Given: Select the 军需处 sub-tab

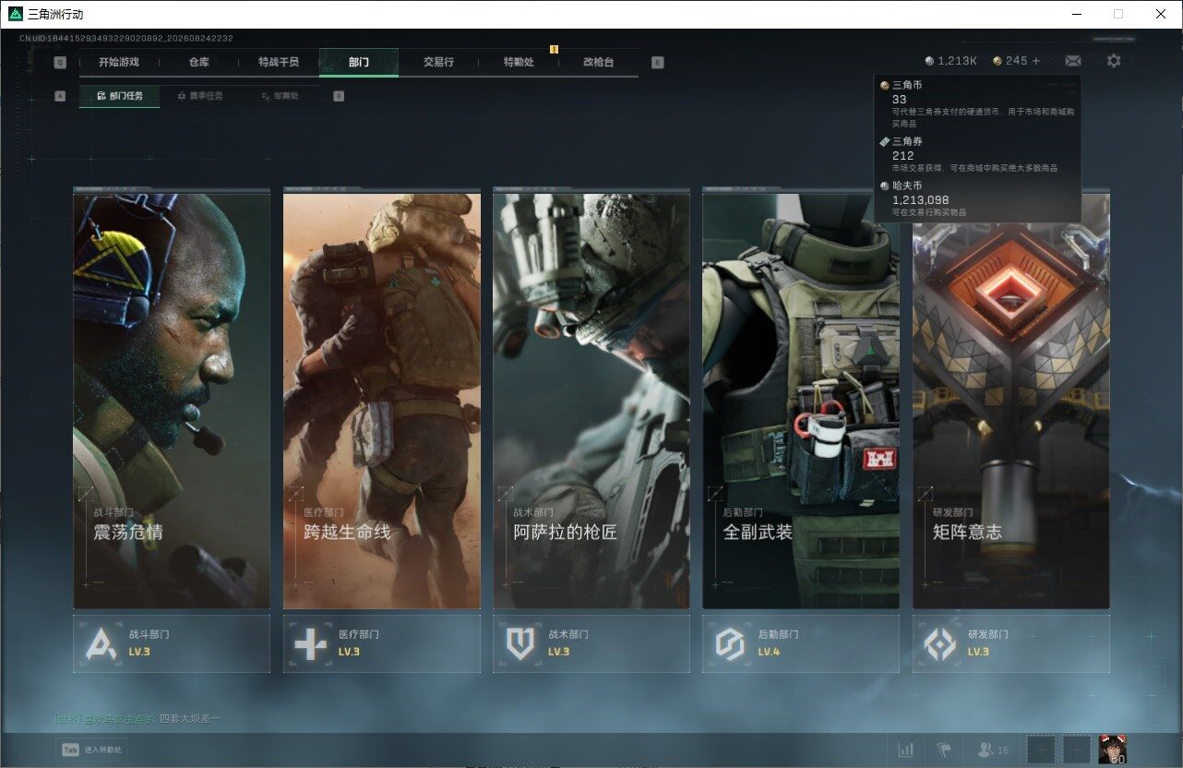Looking at the screenshot, I should pos(280,96).
